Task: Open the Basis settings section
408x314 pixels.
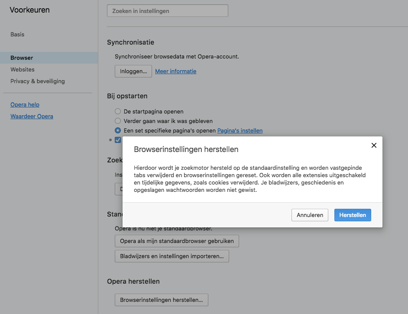Action: click(17, 34)
